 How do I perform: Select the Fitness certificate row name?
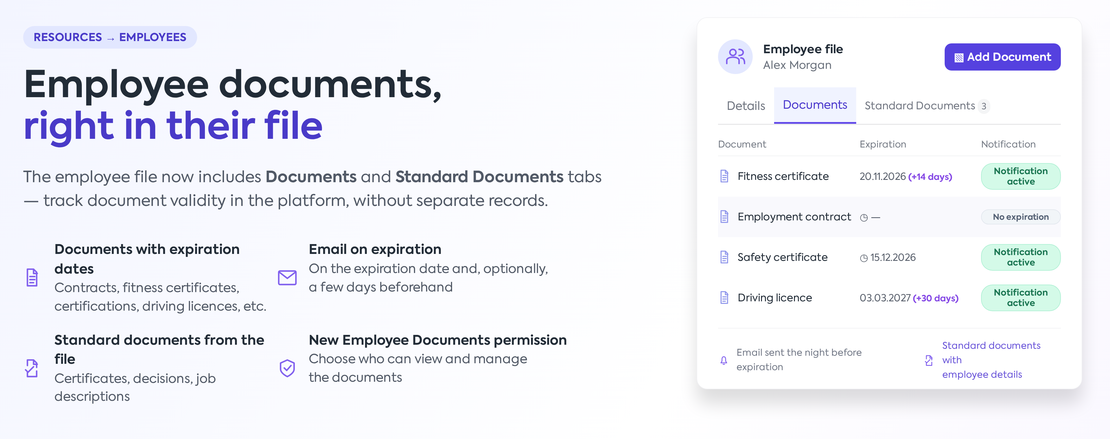click(783, 176)
